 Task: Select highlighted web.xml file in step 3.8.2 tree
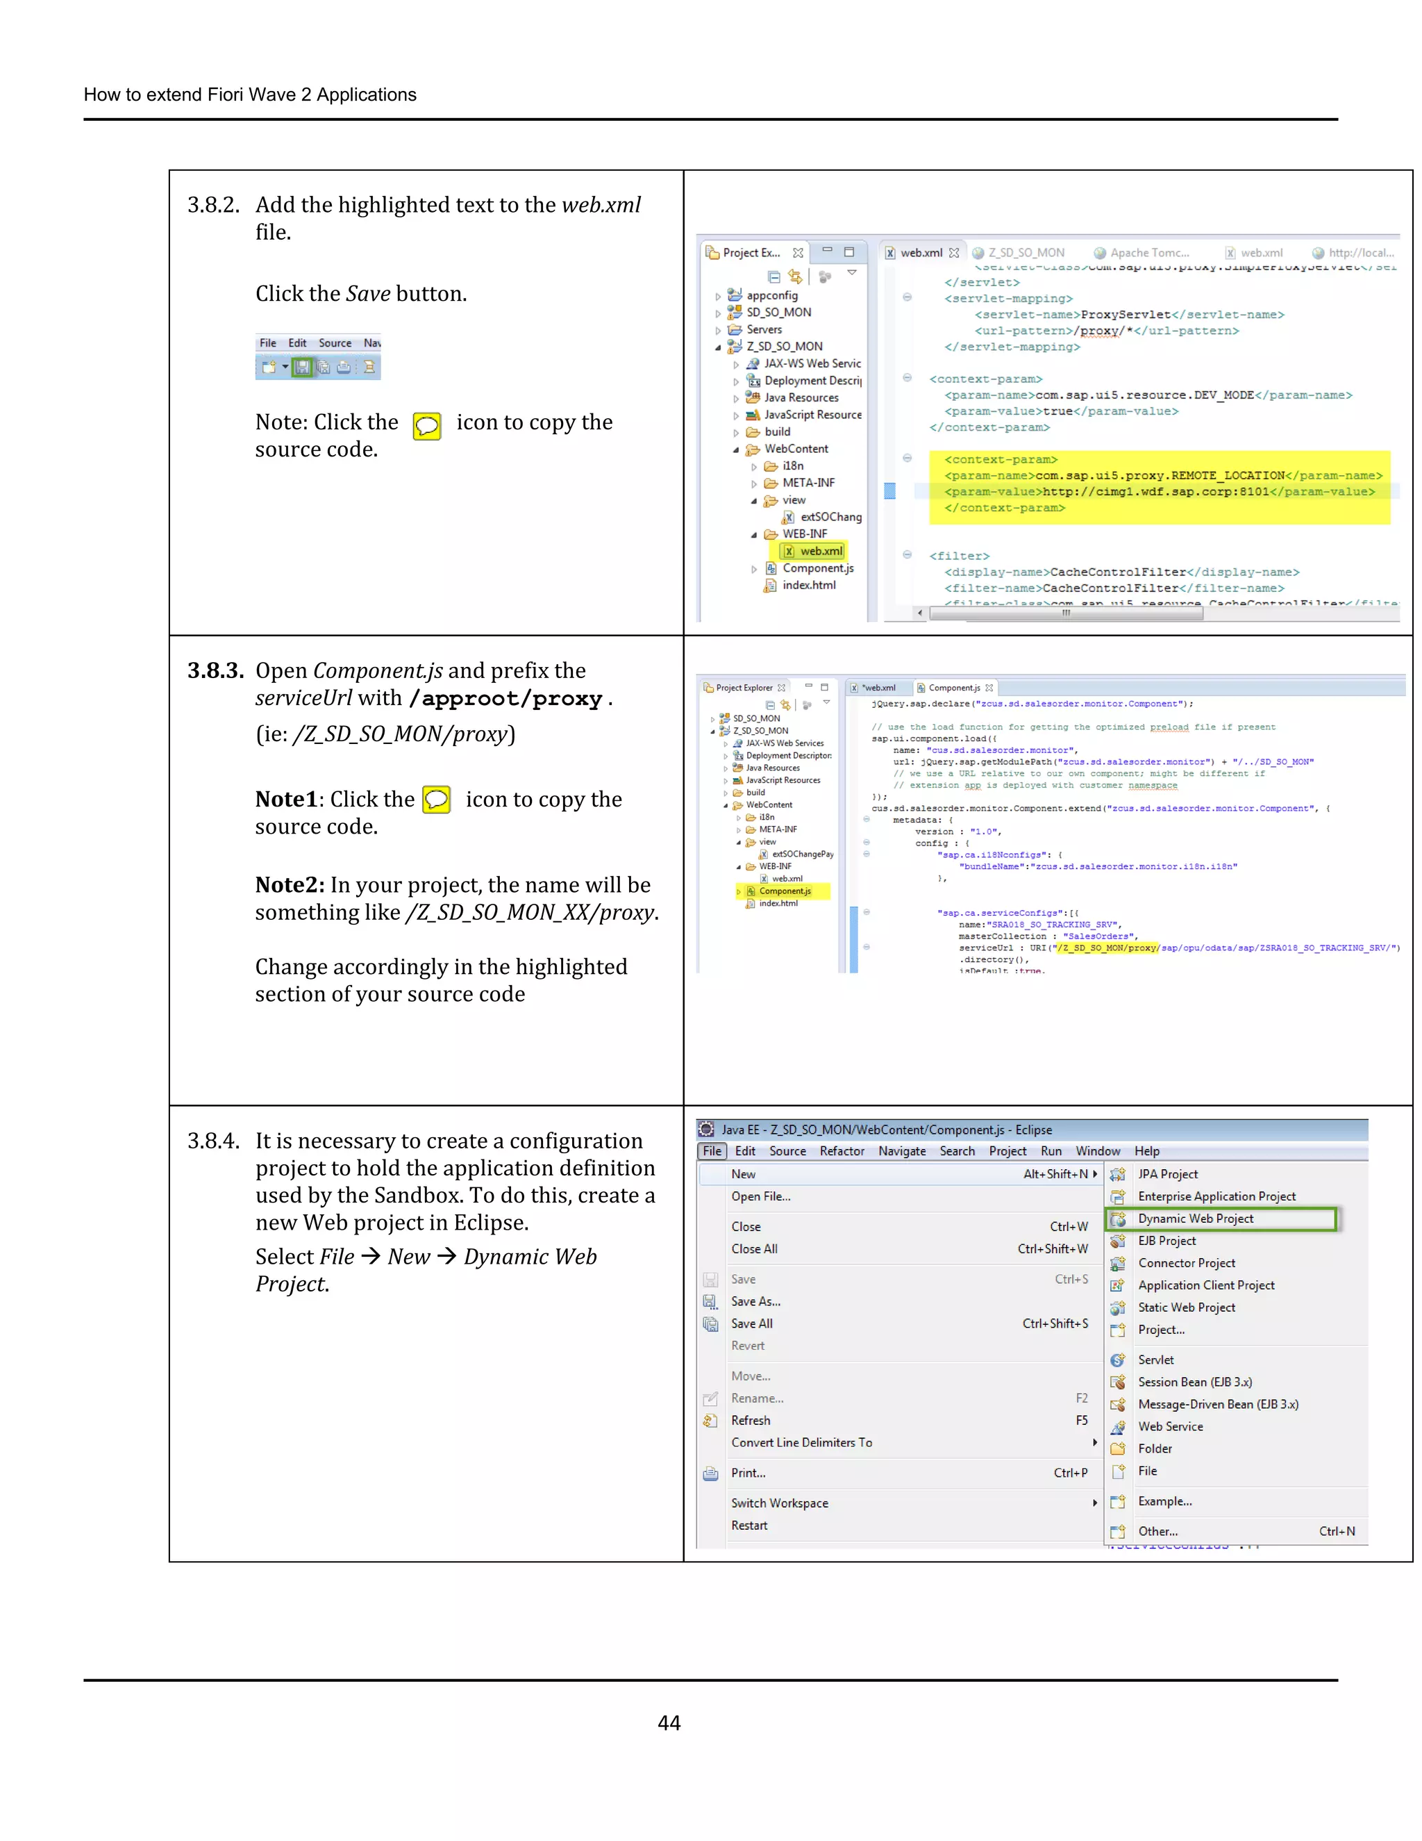tap(813, 552)
